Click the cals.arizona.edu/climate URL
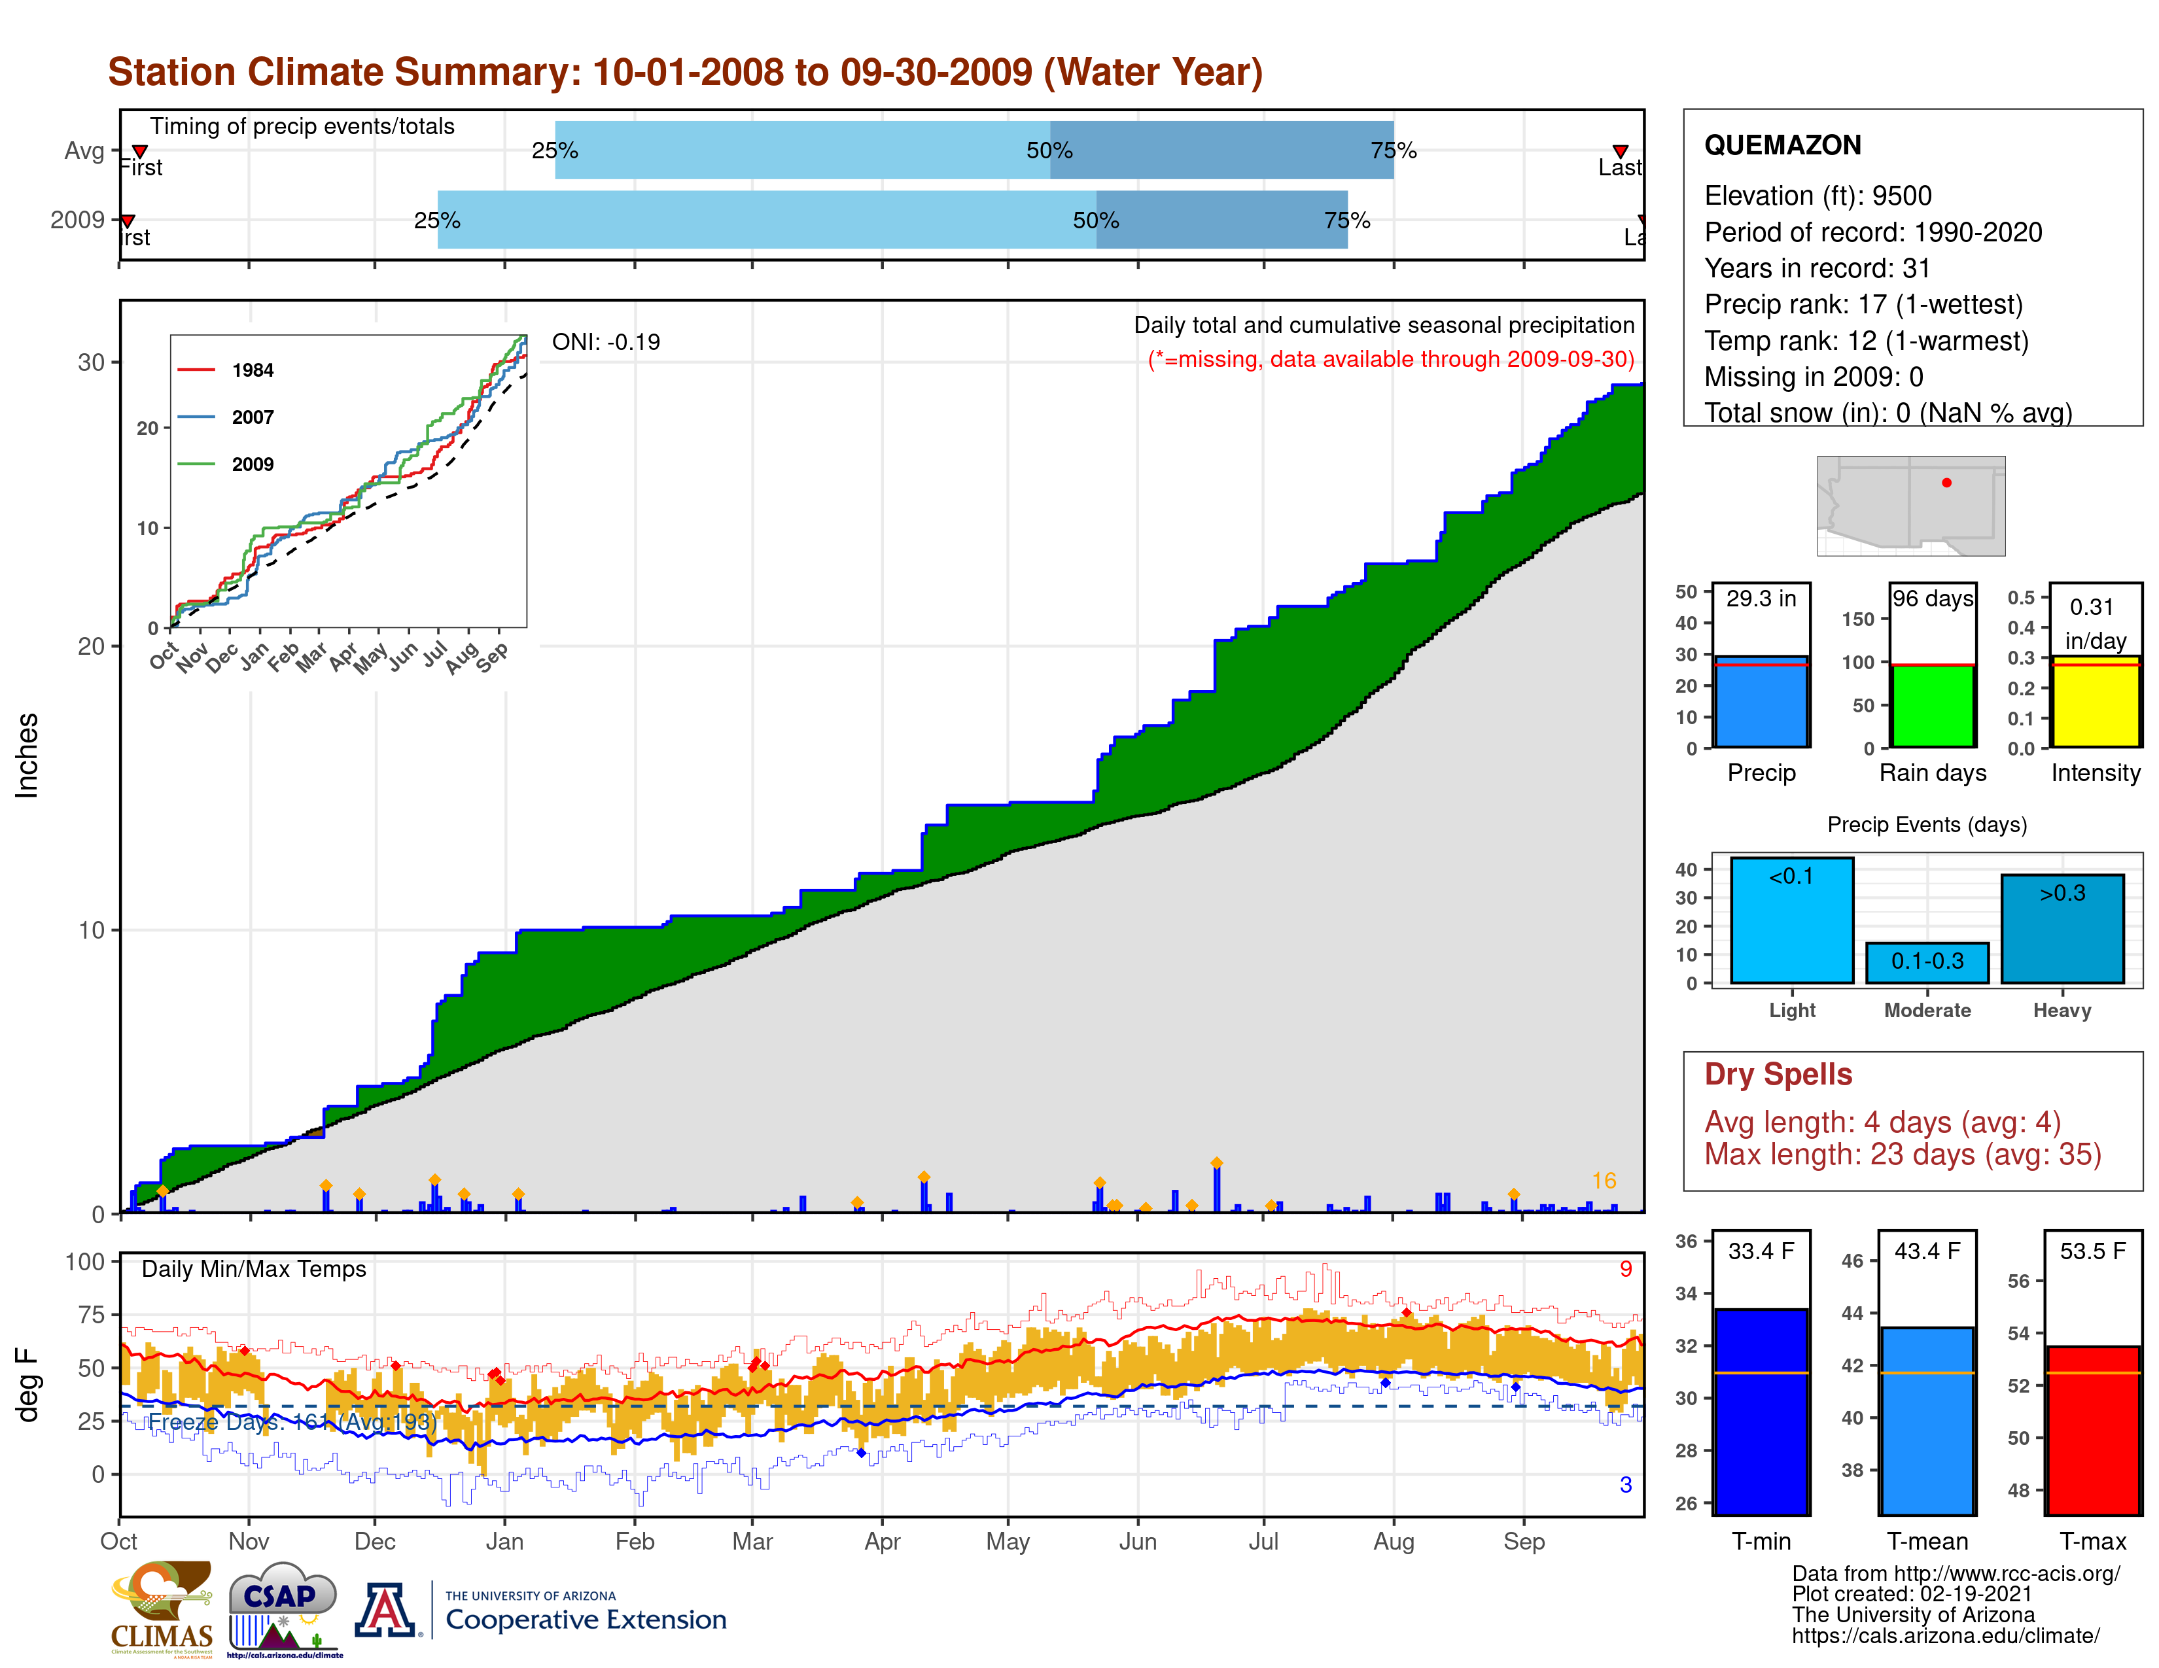Screen dimensions: 2159x1668 pos(1946,1635)
